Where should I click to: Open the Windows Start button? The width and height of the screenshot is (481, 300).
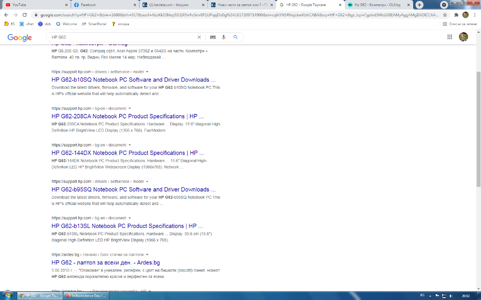7,296
